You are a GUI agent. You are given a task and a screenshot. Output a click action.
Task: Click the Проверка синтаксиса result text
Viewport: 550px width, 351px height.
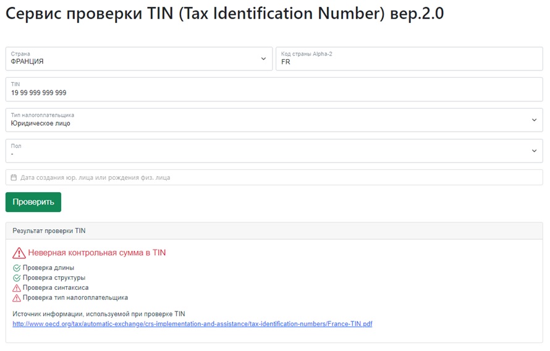pyautogui.click(x=56, y=288)
